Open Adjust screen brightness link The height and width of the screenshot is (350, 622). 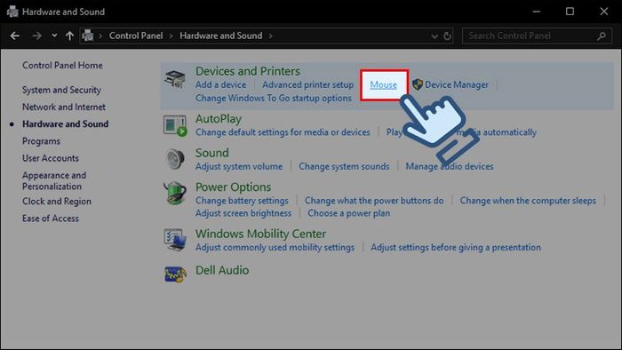243,213
